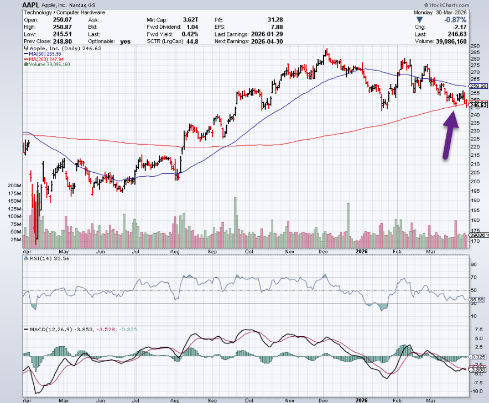Click the red down-triangle change indicator
Image resolution: width=489 pixels, height=403 pixels.
(420, 19)
